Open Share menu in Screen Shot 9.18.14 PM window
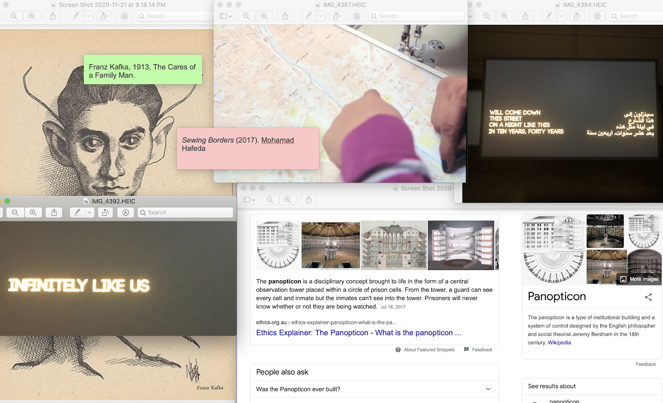The image size is (663, 403). point(53,16)
